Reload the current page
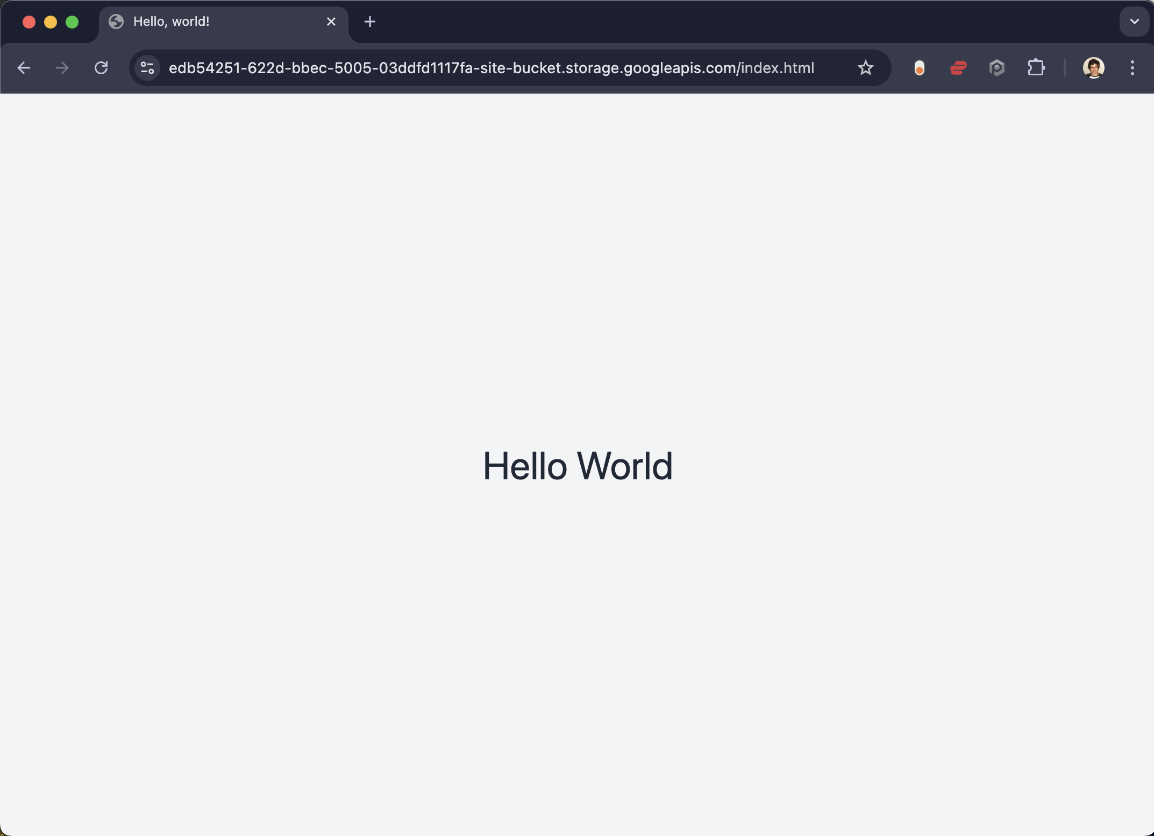 tap(101, 68)
